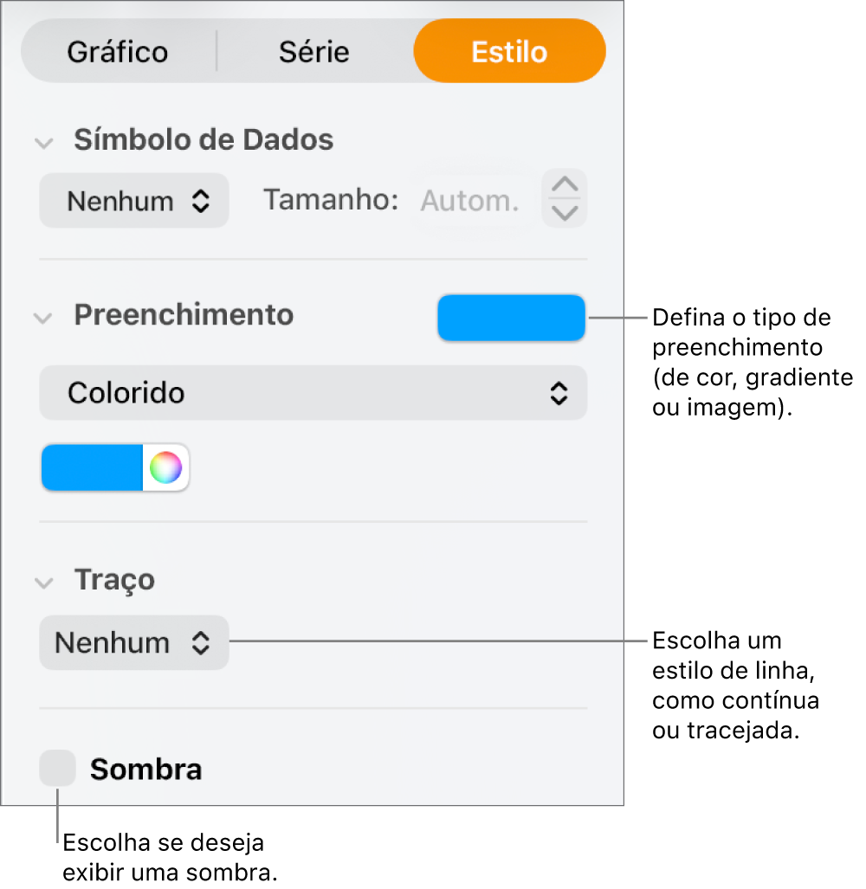Viewport: 866px width, 889px height.
Task: Click the Traço heading label
Action: [113, 579]
